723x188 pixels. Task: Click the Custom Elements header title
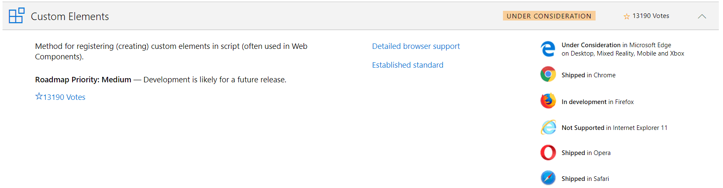tap(70, 16)
